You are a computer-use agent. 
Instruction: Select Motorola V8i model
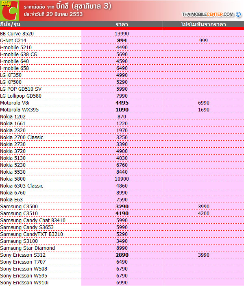pyautogui.click(x=15, y=103)
